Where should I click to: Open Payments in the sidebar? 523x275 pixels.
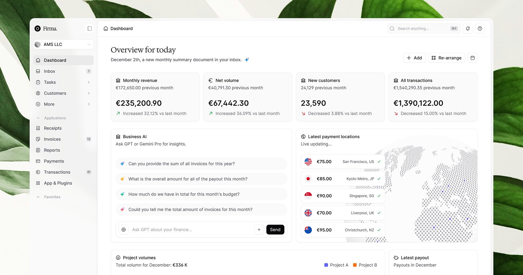click(x=63, y=161)
